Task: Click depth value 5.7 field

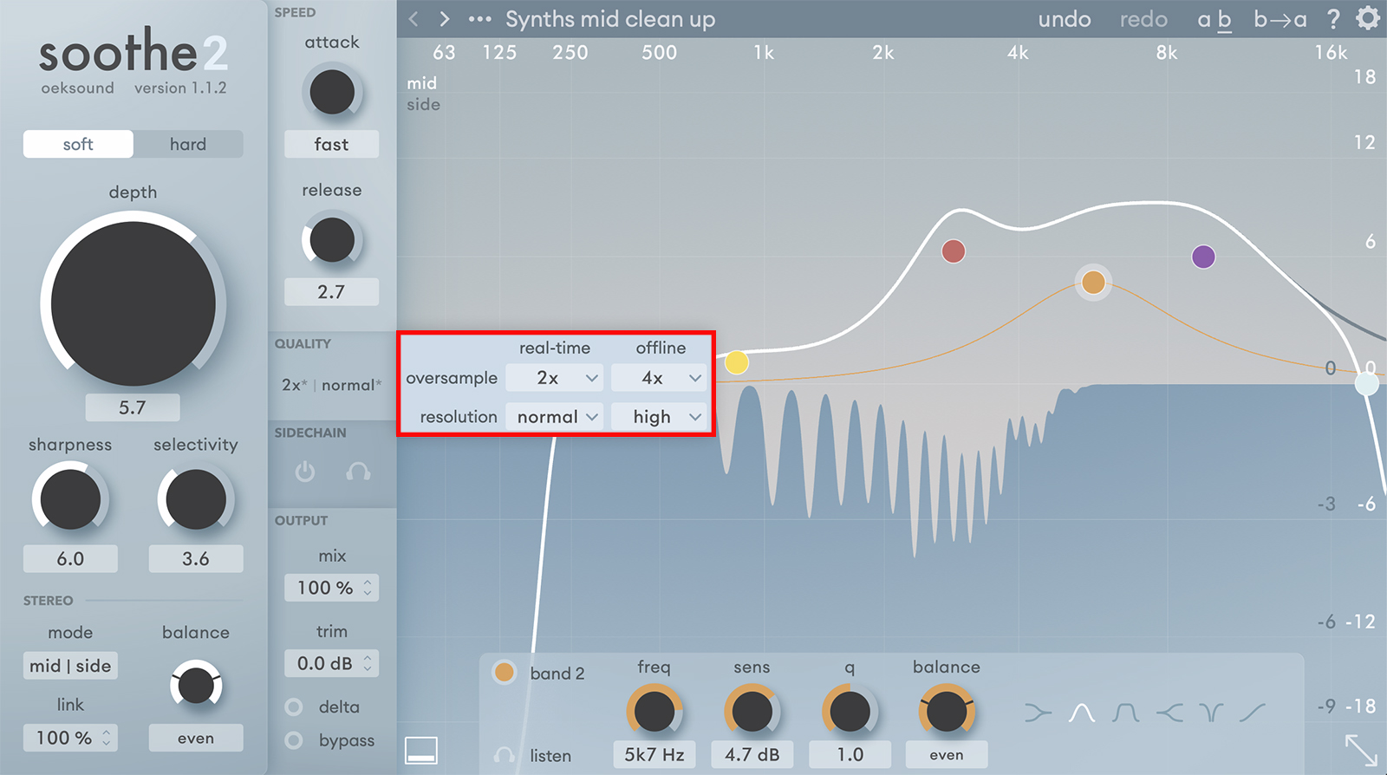Action: (133, 407)
